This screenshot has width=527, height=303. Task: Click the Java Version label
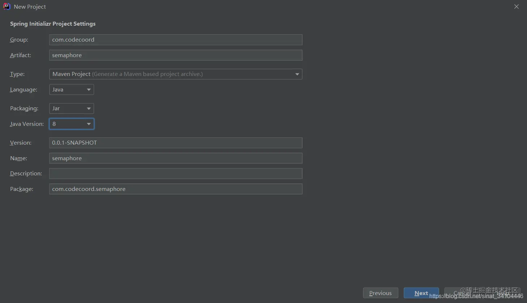pos(27,124)
